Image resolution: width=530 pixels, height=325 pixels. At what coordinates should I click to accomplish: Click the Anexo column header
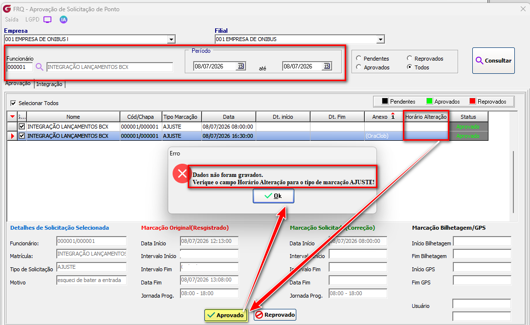(x=384, y=117)
